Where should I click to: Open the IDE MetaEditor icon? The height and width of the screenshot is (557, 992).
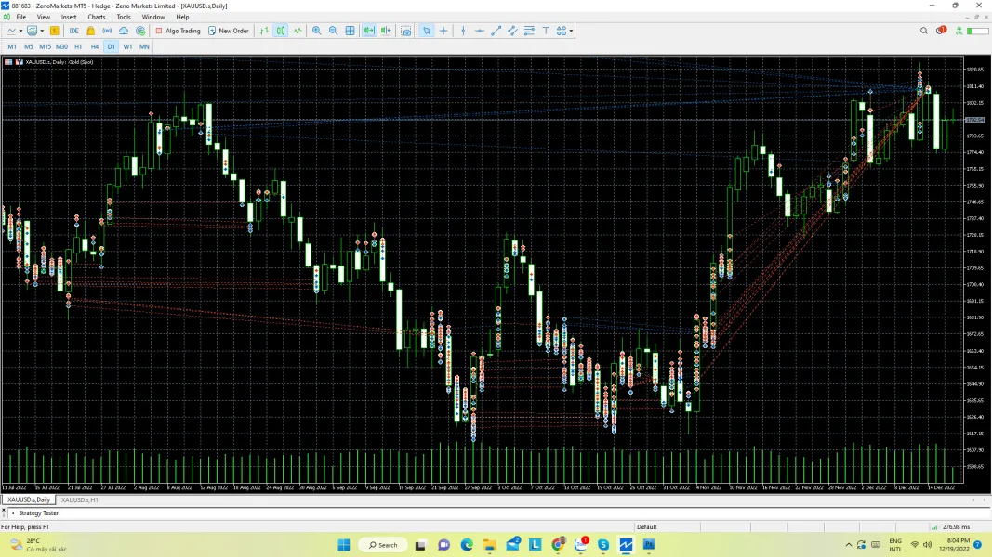click(73, 31)
